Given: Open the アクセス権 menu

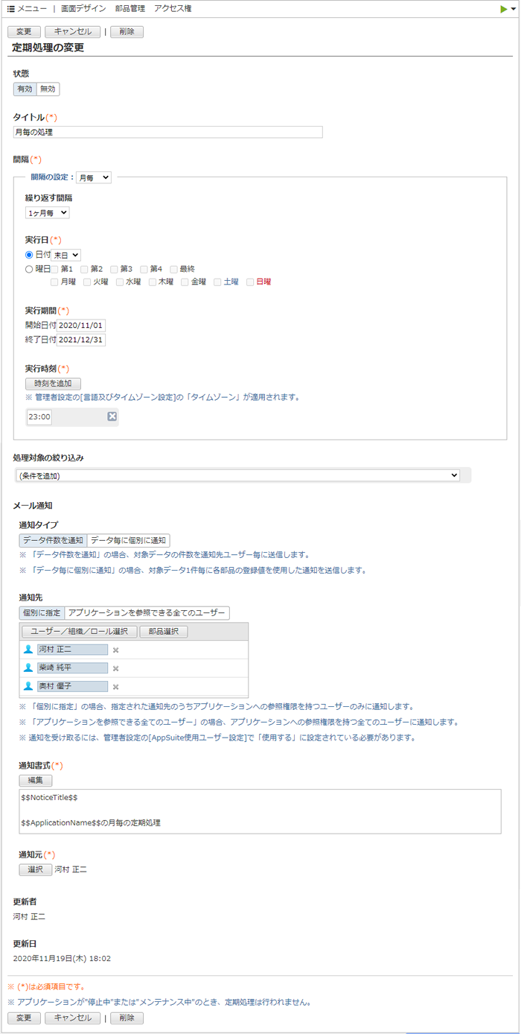Looking at the screenshot, I should pyautogui.click(x=173, y=9).
